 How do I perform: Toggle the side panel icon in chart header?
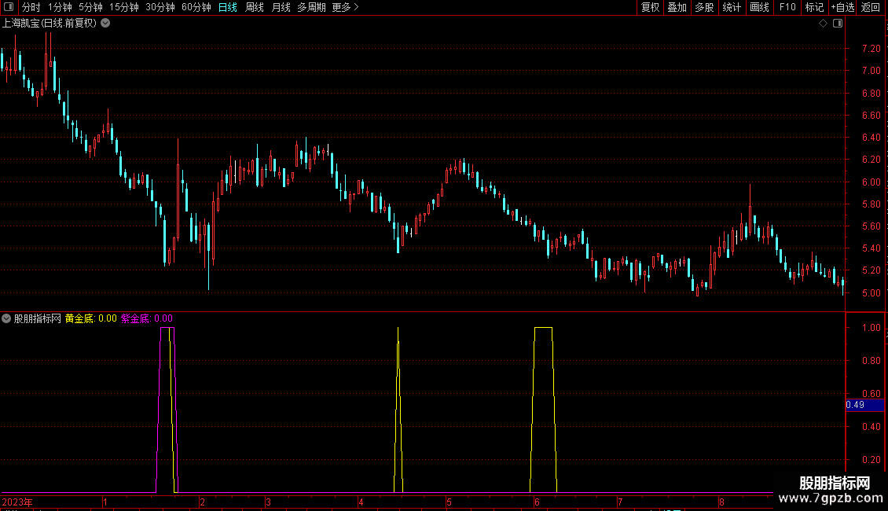(x=838, y=24)
